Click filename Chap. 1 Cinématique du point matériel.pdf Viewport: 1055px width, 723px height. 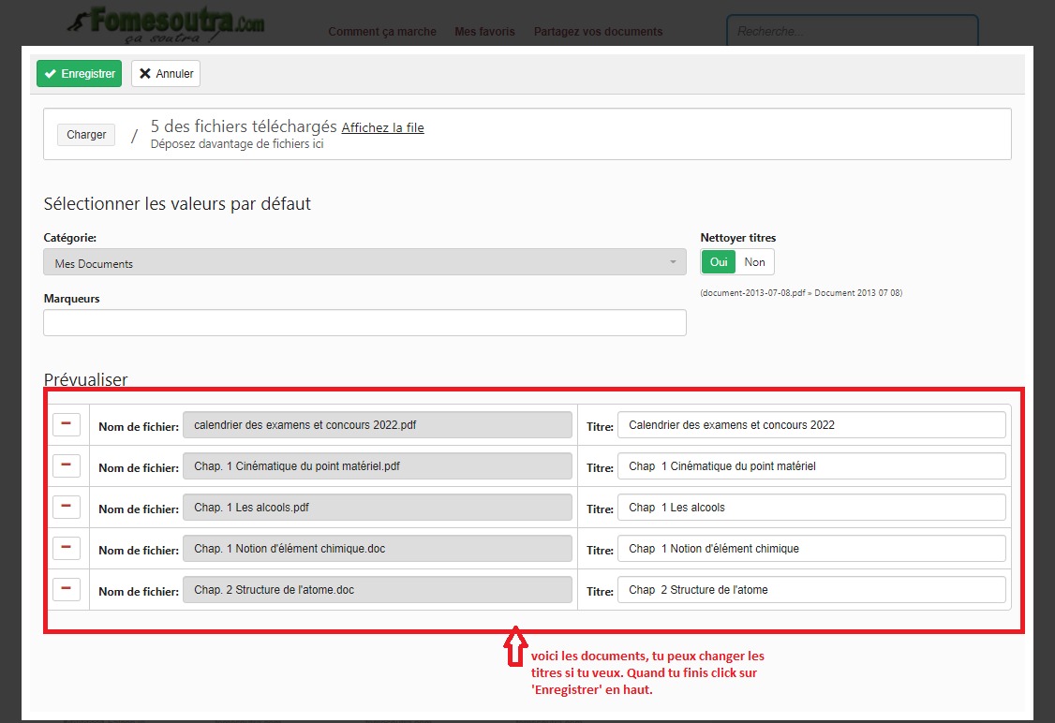[x=378, y=466]
